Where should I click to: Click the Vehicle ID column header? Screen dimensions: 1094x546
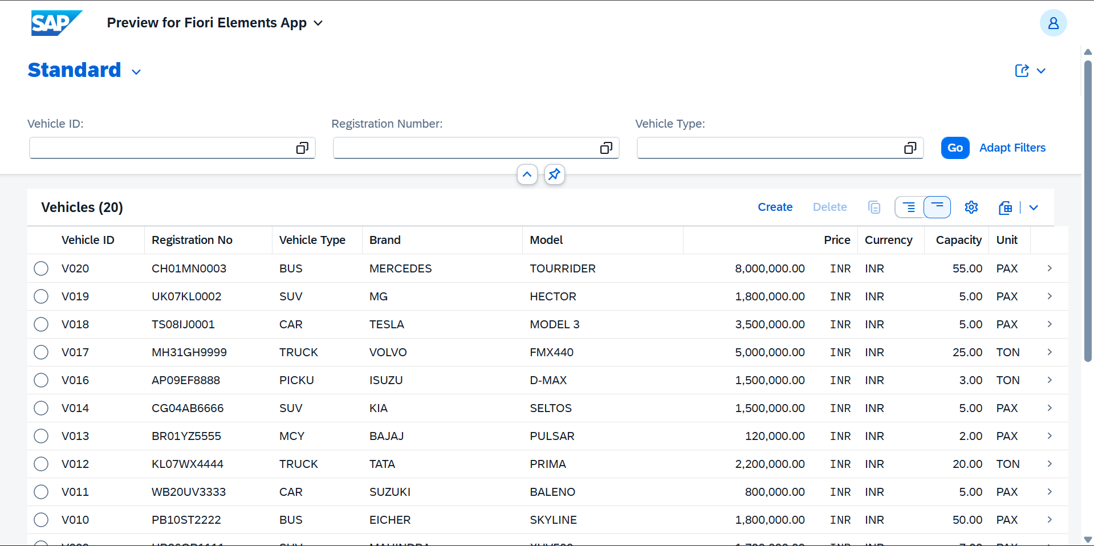point(88,240)
